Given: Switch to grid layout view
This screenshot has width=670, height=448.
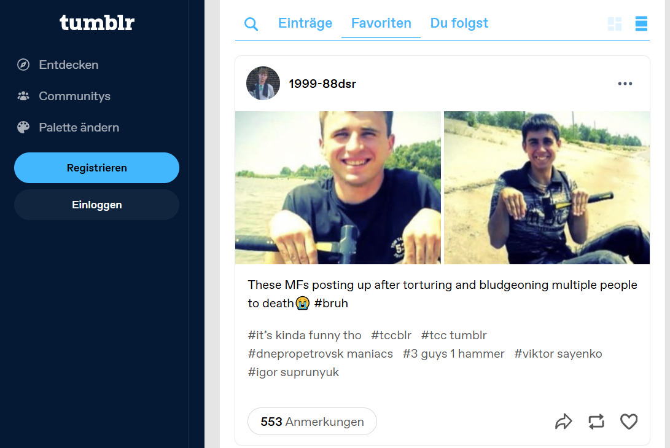Looking at the screenshot, I should (x=614, y=24).
